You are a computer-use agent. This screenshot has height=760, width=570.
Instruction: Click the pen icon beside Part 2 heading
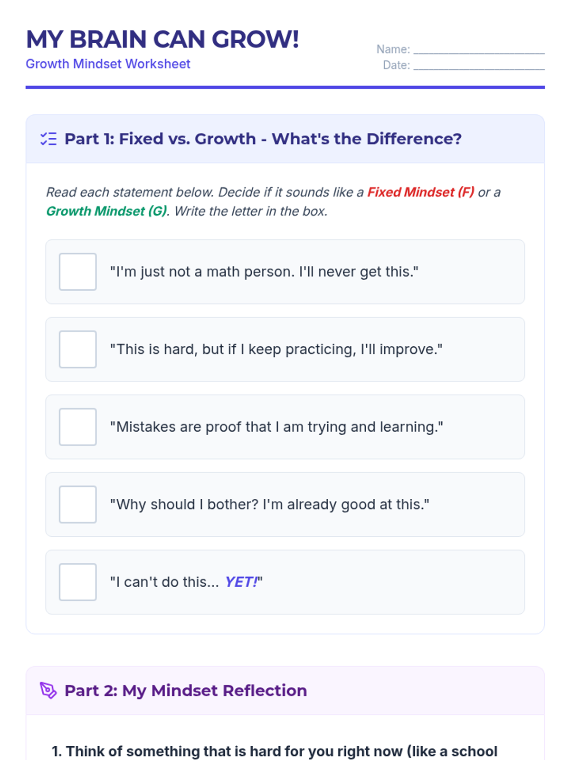pyautogui.click(x=48, y=690)
